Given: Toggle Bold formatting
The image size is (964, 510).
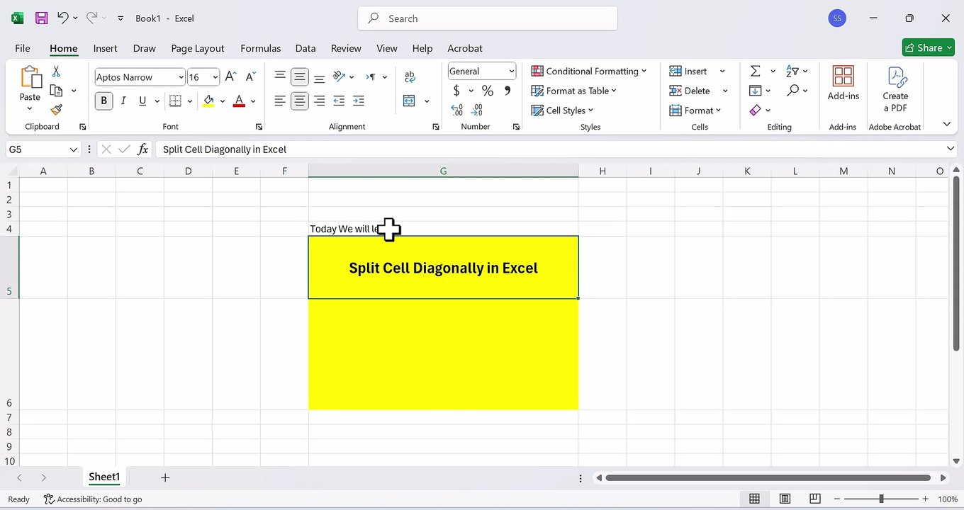Looking at the screenshot, I should click(103, 101).
